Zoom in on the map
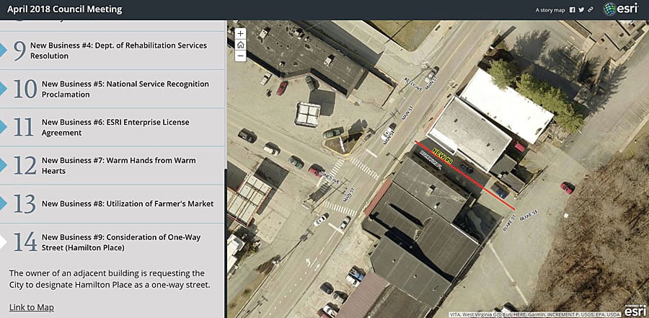The image size is (649, 318). 240,34
